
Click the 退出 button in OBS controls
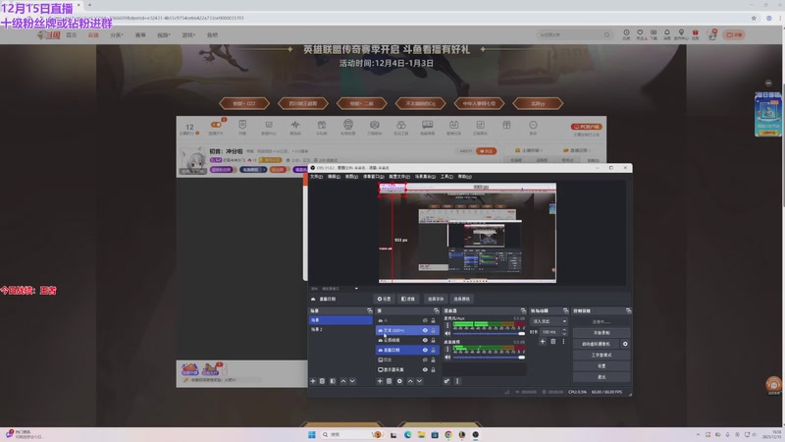602,377
